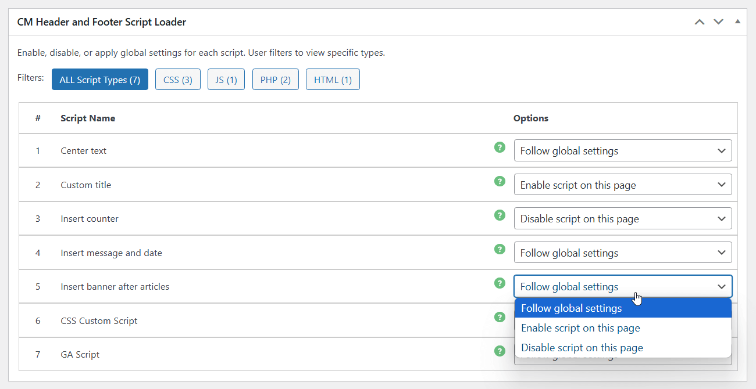Click help icon for Insert banner after articles
Screen dimensions: 756x389
click(500, 283)
